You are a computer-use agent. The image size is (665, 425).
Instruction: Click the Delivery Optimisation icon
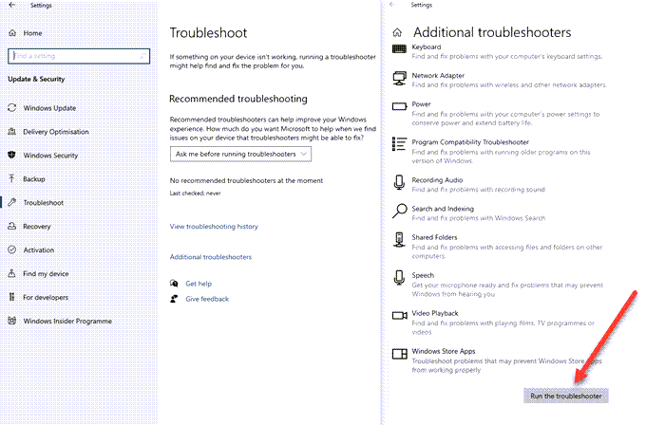pyautogui.click(x=11, y=132)
